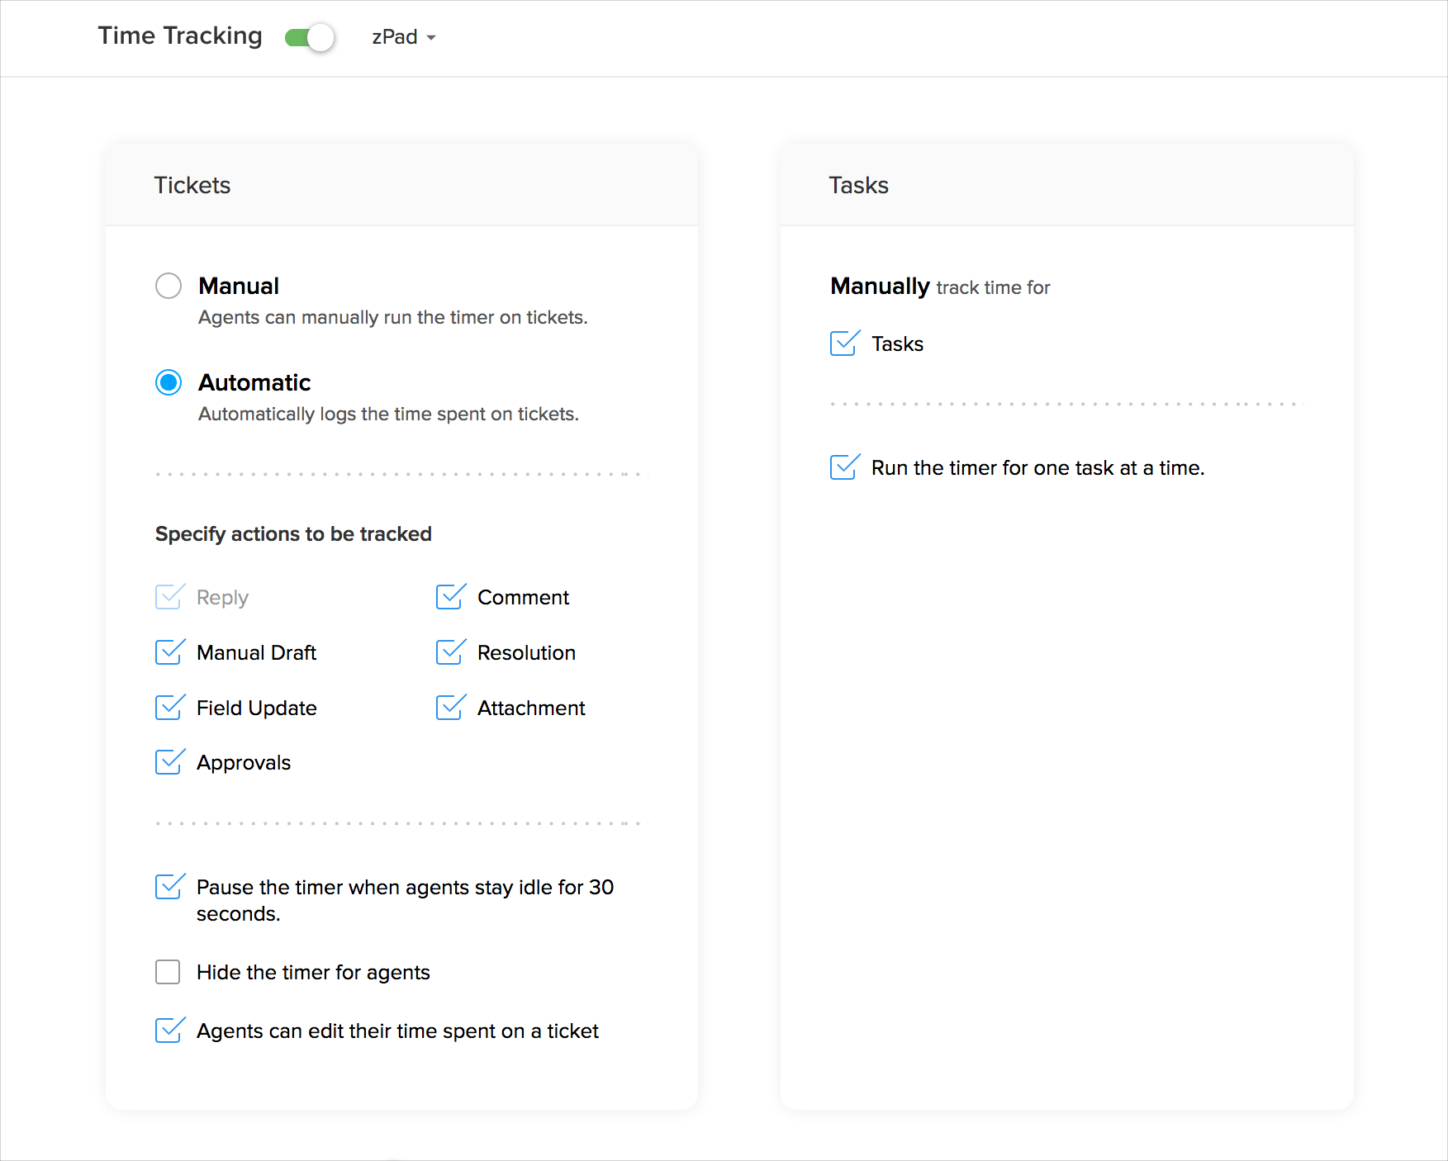Select the Manual ticket tracking radio button
Viewport: 1448px width, 1161px height.
(x=169, y=286)
